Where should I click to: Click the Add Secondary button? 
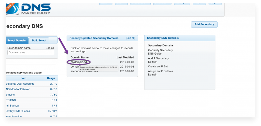click(204, 24)
